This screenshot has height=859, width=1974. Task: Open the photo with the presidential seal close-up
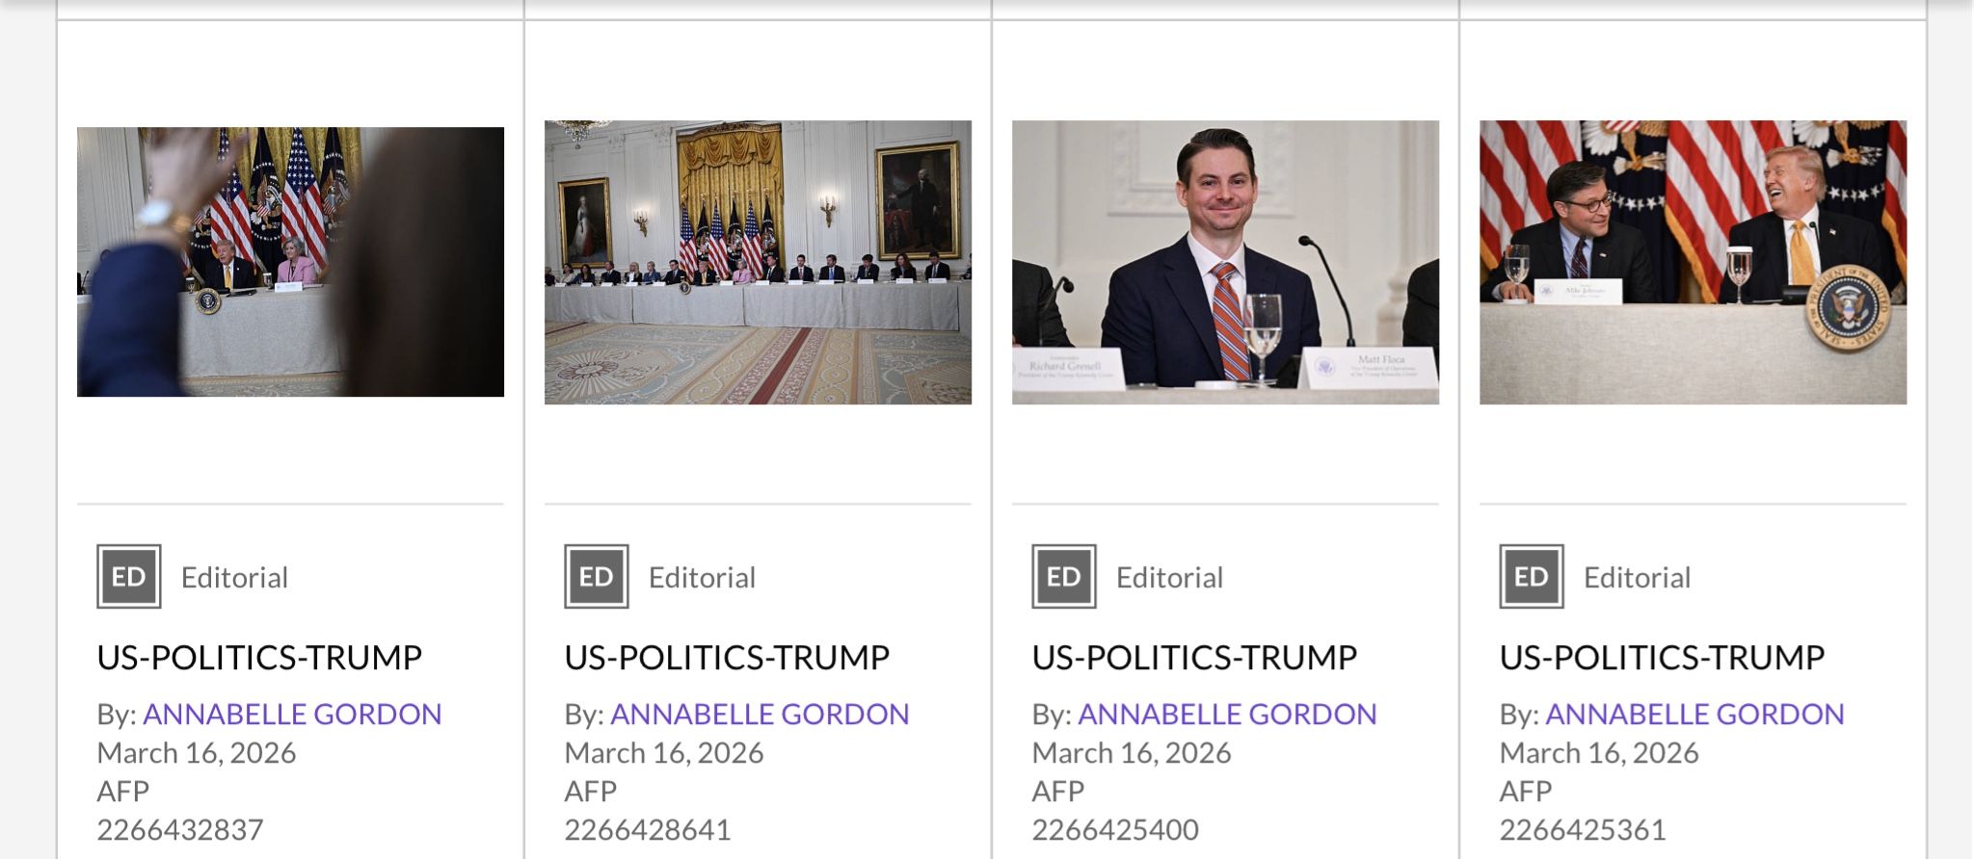[1693, 262]
